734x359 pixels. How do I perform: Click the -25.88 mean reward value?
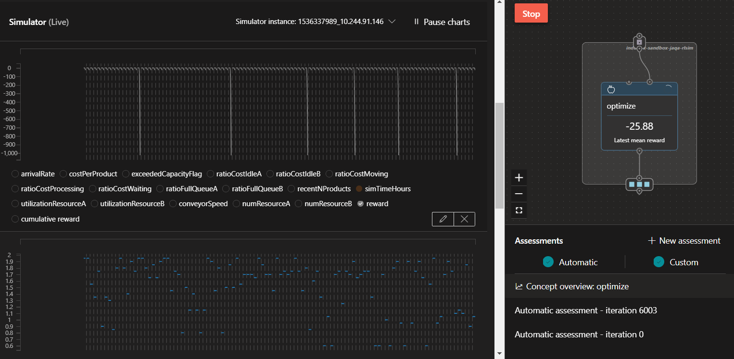[x=639, y=126]
